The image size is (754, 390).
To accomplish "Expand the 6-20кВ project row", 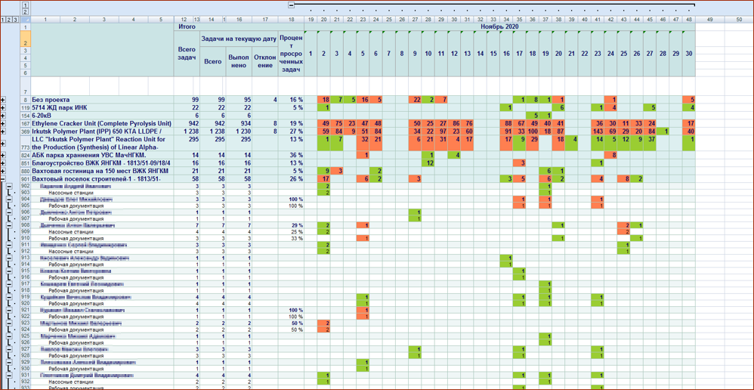I will pyautogui.click(x=4, y=116).
